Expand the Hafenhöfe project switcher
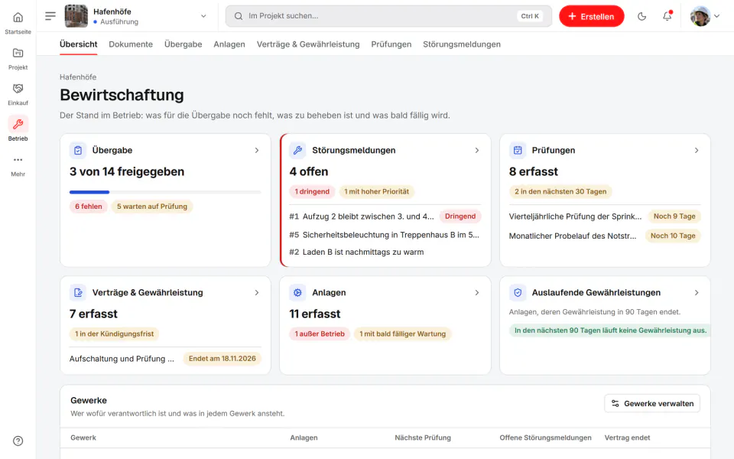 (x=203, y=16)
